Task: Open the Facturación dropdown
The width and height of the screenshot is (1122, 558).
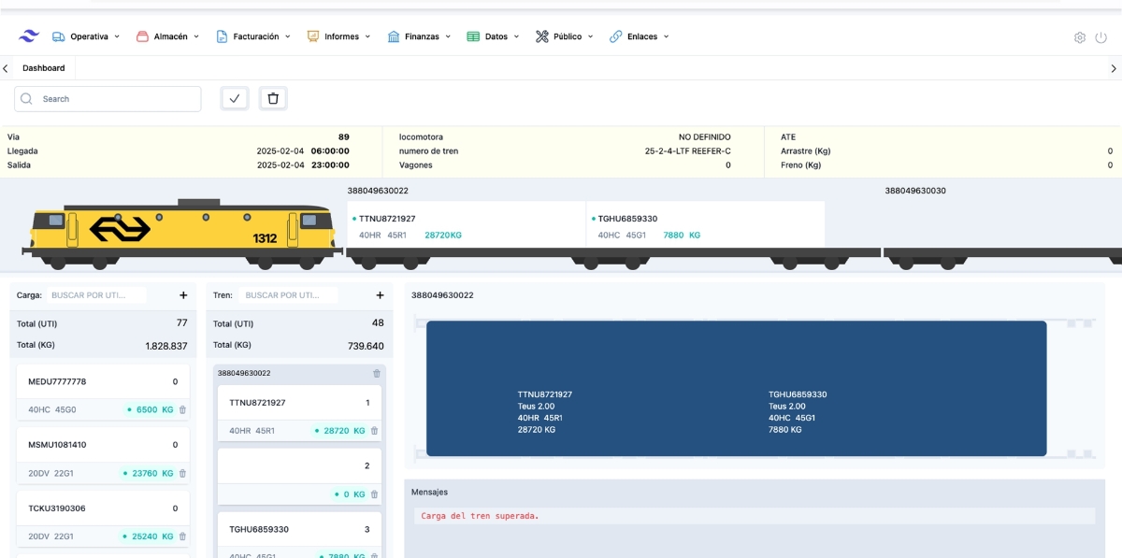Action: pyautogui.click(x=253, y=36)
